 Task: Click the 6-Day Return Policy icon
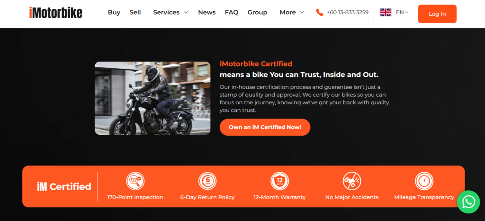pos(207,181)
